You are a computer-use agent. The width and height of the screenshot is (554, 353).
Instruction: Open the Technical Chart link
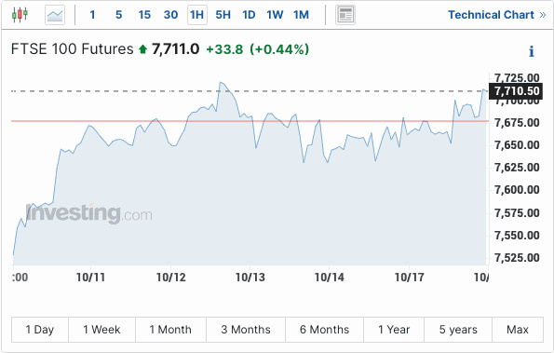[x=497, y=15]
